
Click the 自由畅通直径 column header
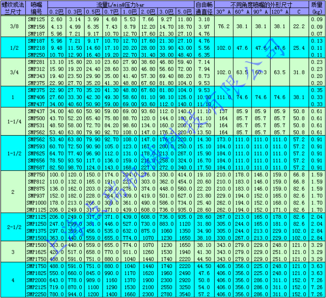204,8
